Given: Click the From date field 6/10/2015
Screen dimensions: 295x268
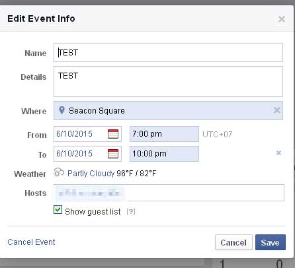Looking at the screenshot, I should click(x=80, y=134).
